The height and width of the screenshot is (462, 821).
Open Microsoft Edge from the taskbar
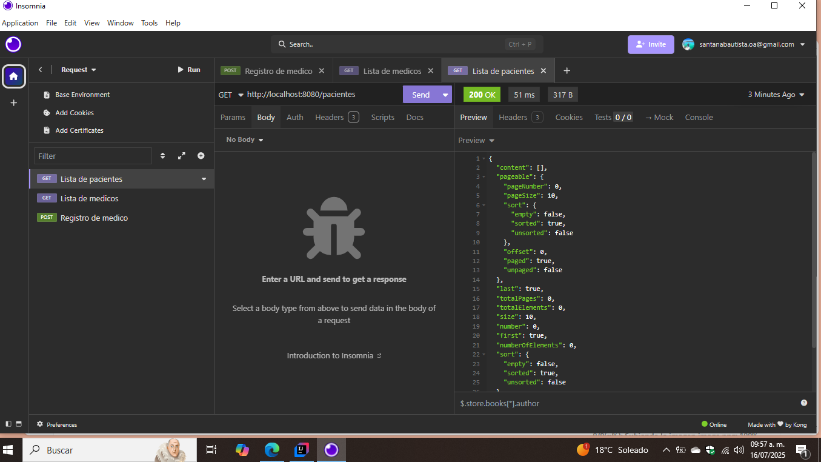point(272,450)
